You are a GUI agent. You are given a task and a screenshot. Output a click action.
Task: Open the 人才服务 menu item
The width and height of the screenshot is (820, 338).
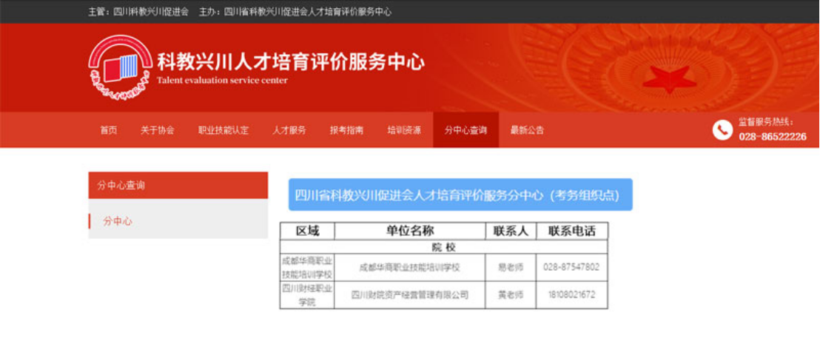tap(289, 130)
